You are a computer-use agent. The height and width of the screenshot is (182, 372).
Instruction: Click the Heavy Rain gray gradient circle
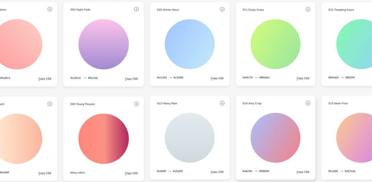point(190,138)
